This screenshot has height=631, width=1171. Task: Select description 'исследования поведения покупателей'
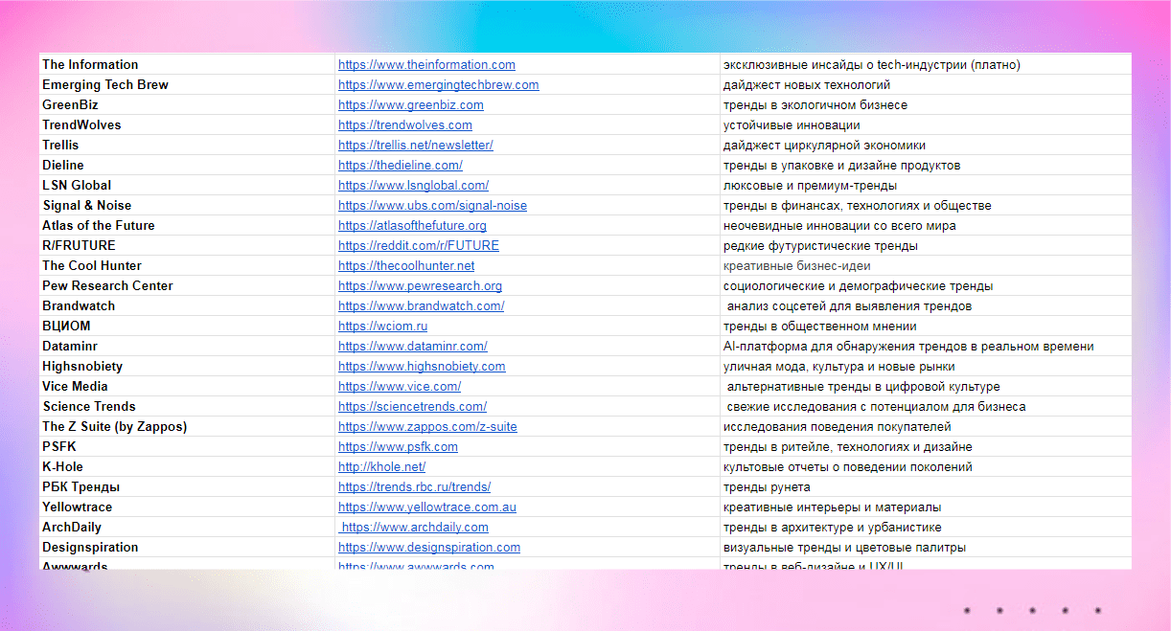838,427
